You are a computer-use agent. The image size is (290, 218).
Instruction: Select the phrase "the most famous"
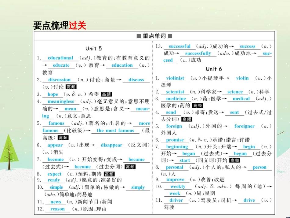pyautogui.click(x=115, y=131)
